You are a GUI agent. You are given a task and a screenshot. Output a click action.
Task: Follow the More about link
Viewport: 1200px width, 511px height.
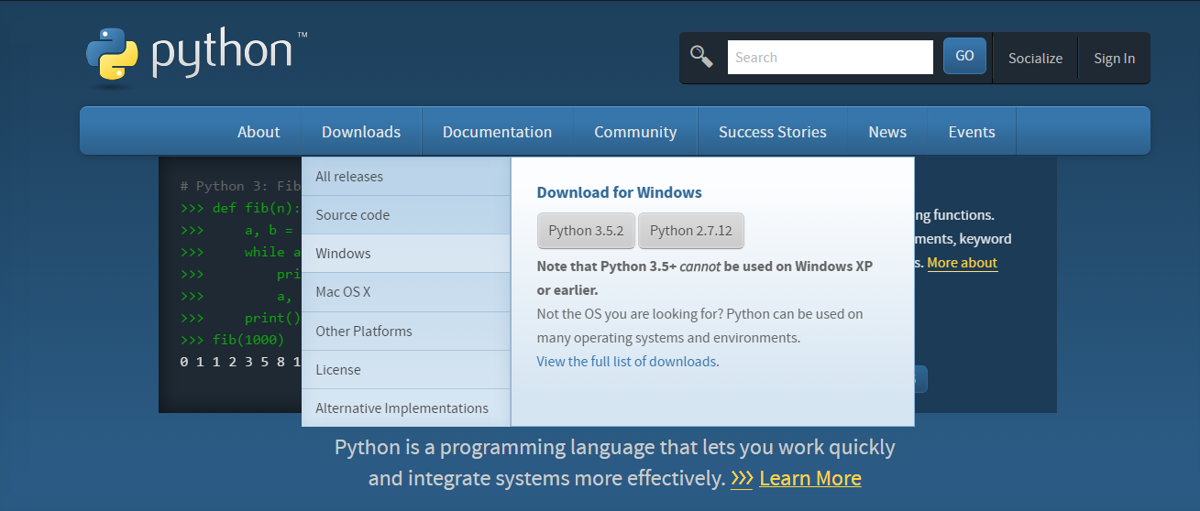tap(962, 263)
